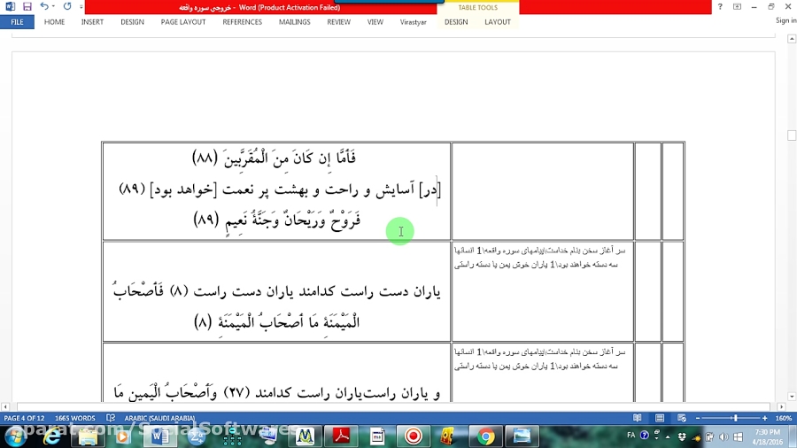Click the small notes text in the second row cell
797x448 pixels.
[x=540, y=258]
